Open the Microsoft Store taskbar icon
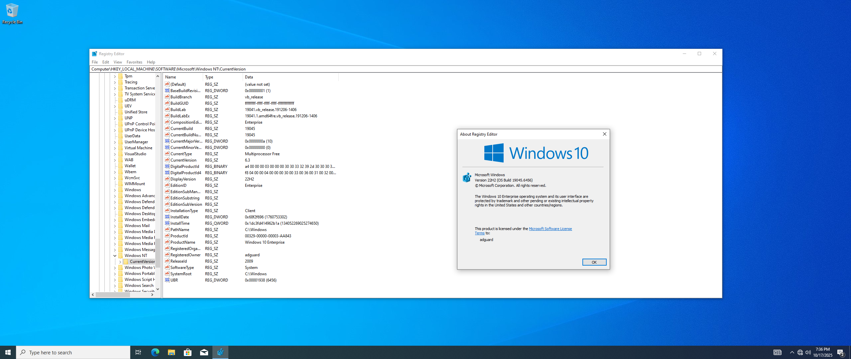The image size is (851, 359). (187, 352)
